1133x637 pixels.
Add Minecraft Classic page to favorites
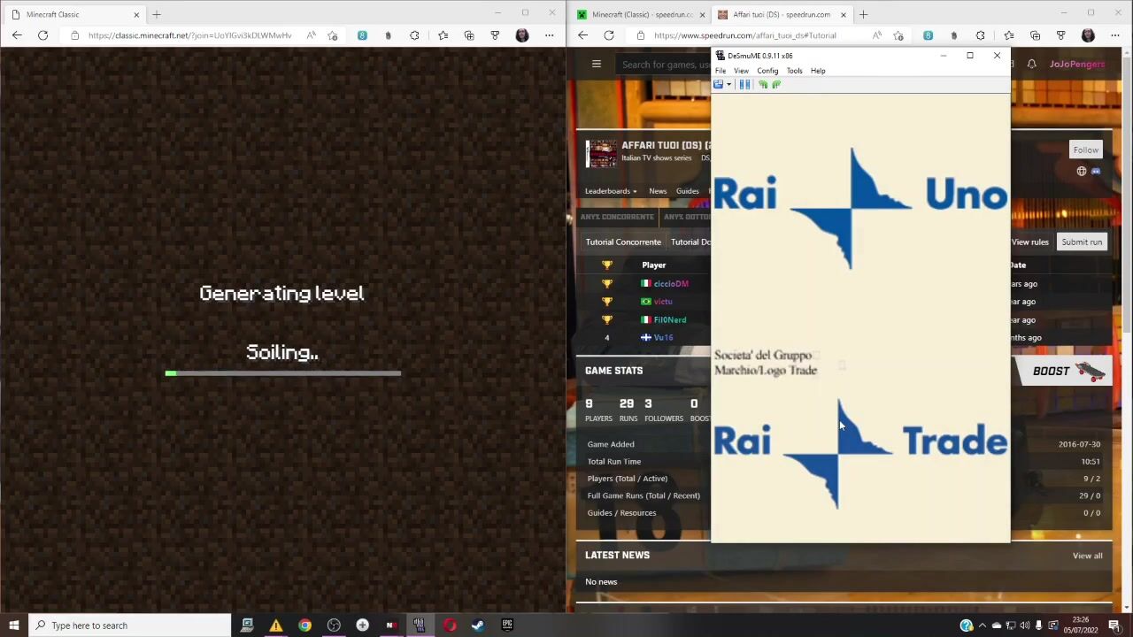pyautogui.click(x=333, y=35)
